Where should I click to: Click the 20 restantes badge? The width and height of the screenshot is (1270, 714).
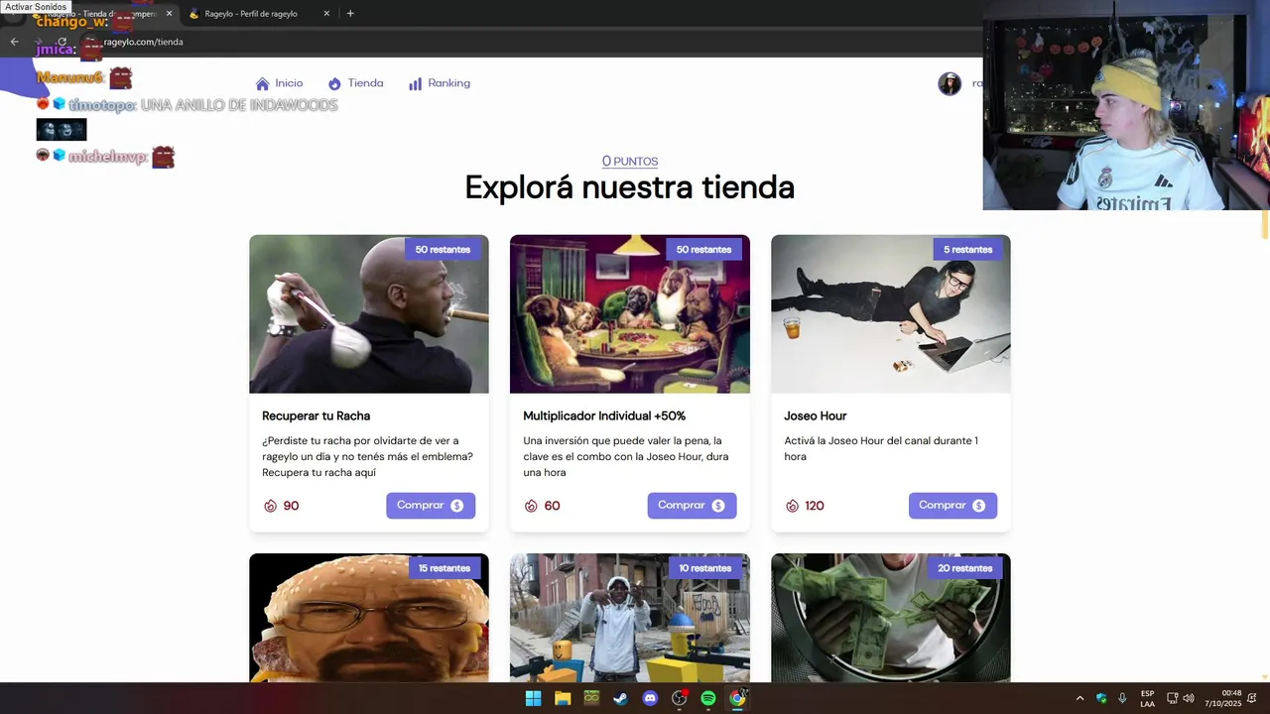pyautogui.click(x=964, y=568)
